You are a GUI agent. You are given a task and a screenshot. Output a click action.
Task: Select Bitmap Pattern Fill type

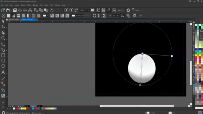[x=23, y=16]
